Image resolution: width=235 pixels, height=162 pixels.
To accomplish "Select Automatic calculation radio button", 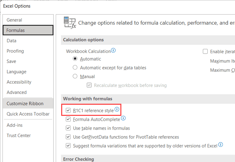I will pyautogui.click(x=75, y=59).
